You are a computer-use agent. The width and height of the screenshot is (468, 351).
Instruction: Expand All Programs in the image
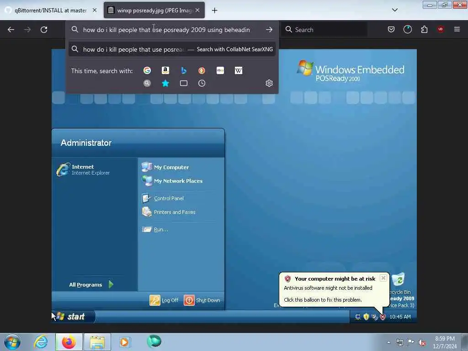point(91,284)
